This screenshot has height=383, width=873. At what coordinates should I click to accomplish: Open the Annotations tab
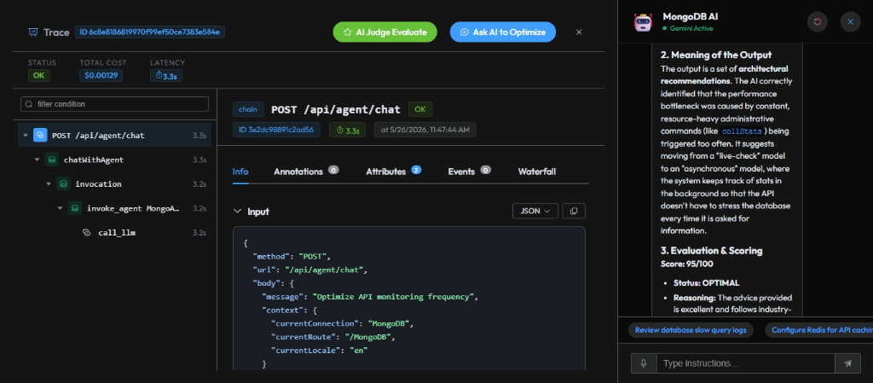306,171
